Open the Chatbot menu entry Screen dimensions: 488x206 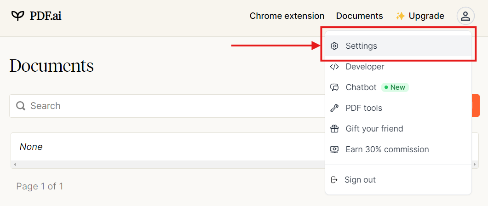(x=361, y=87)
